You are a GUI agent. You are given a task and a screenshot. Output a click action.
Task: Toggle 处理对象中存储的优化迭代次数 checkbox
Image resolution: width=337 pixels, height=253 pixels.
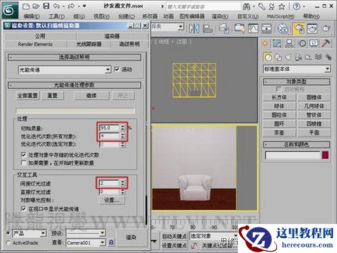[x=24, y=154]
